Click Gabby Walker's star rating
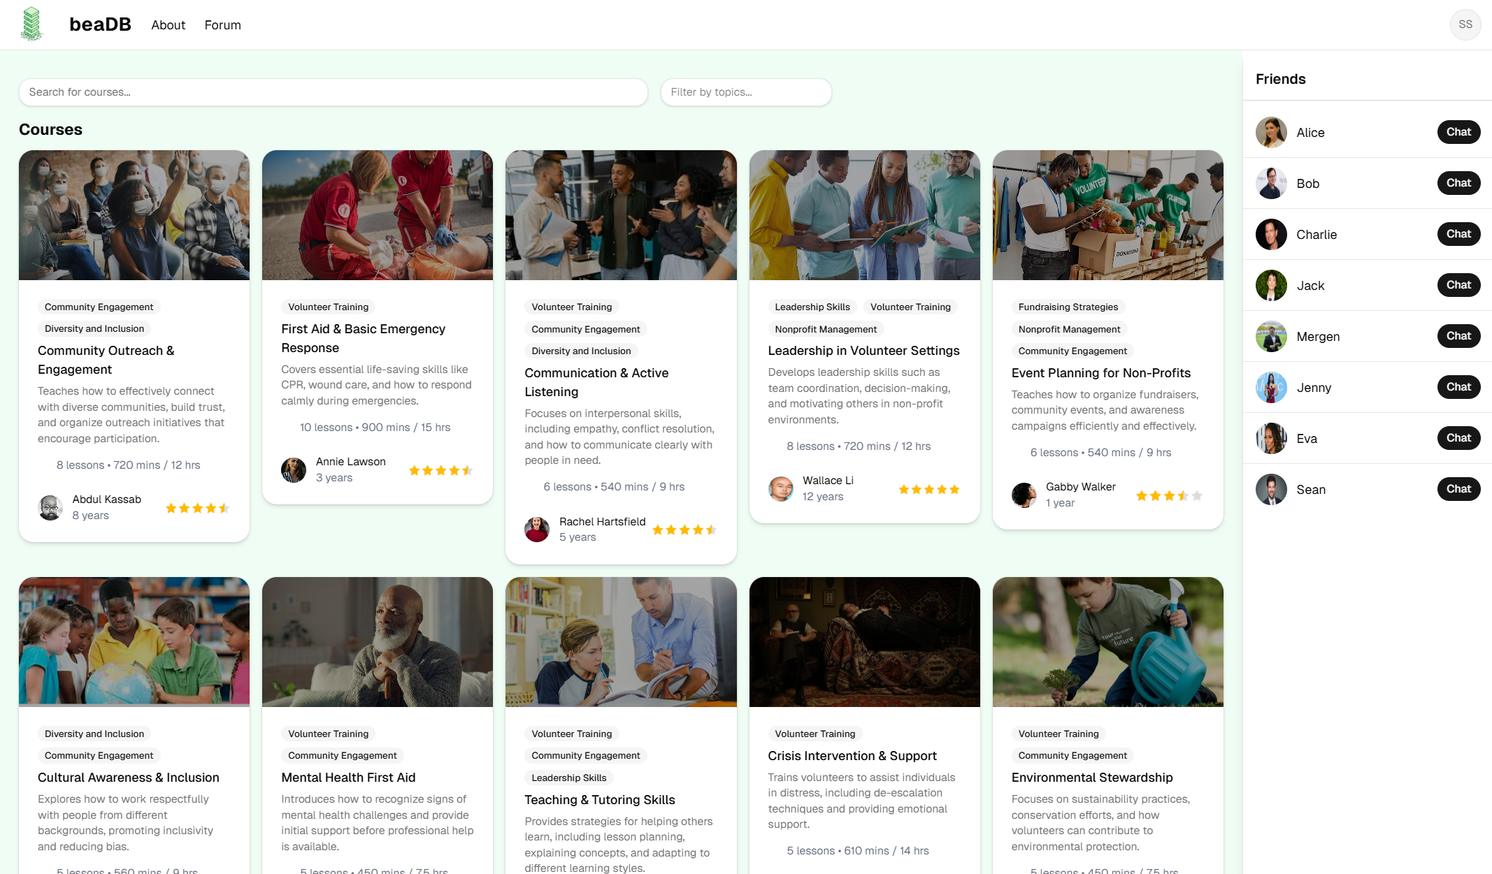Image resolution: width=1492 pixels, height=874 pixels. pos(1168,495)
